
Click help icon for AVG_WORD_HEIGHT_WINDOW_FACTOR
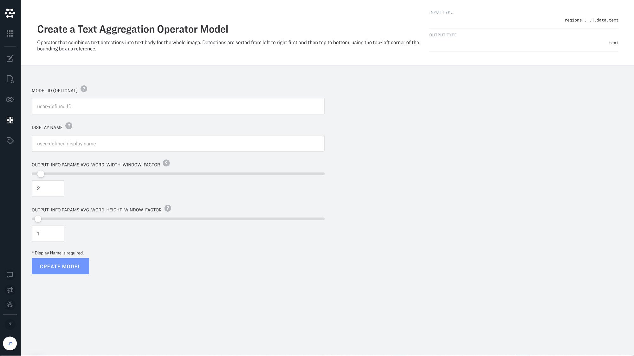click(168, 208)
